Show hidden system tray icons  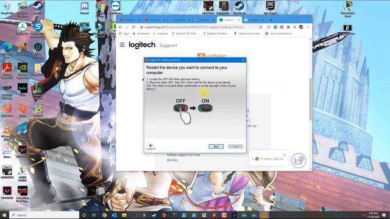(x=364, y=215)
